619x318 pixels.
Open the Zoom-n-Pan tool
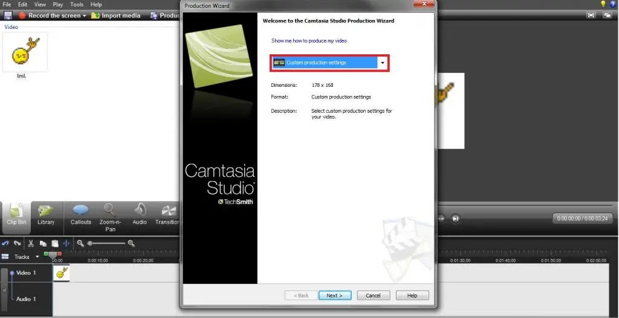[x=110, y=217]
